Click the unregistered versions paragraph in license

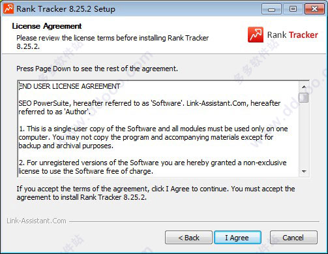click(x=153, y=167)
